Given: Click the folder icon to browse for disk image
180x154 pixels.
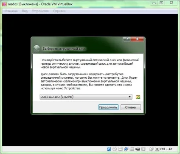Looking at the screenshot, I should (x=138, y=97).
